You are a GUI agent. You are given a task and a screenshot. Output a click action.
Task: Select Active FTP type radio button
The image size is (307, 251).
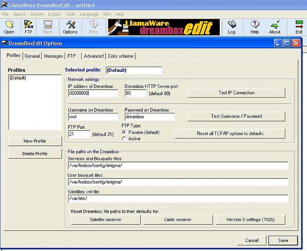[x=124, y=139]
